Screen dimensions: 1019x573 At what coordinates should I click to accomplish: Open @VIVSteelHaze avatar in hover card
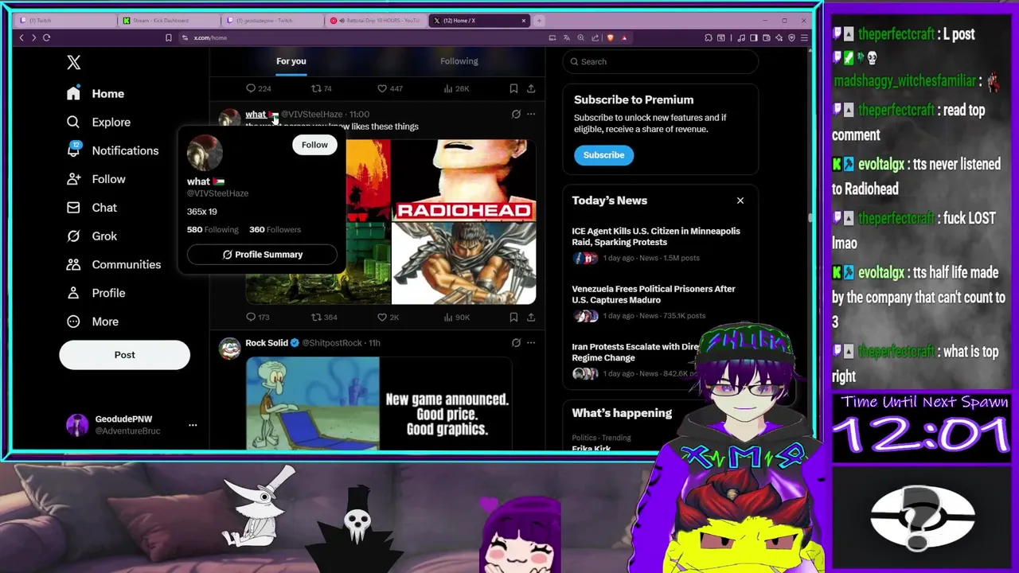pos(205,153)
